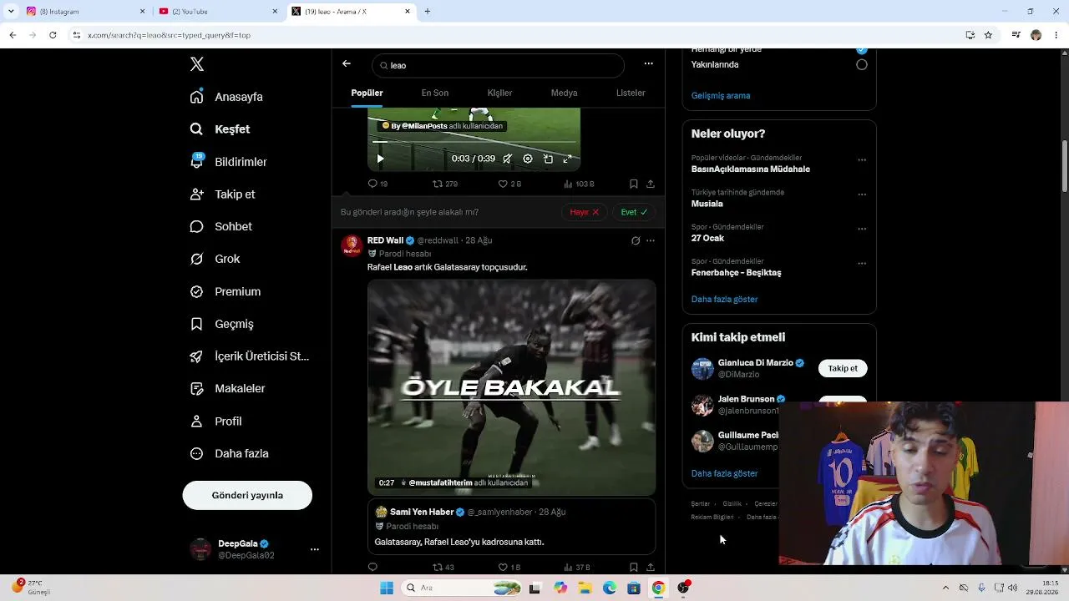The image size is (1069, 601).
Task: Unmute the MilanPosts video
Action: (x=507, y=159)
